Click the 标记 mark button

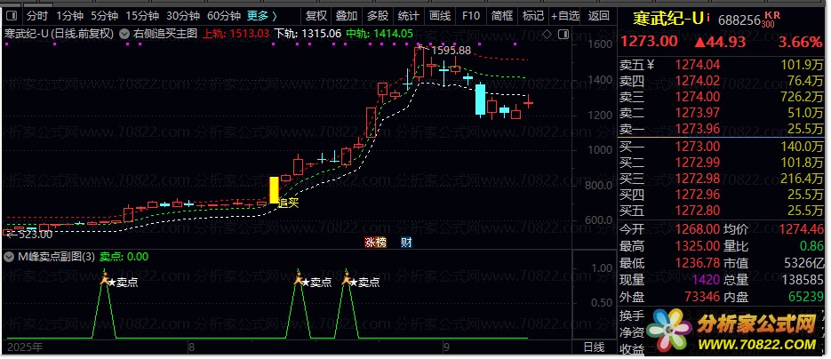(x=532, y=16)
